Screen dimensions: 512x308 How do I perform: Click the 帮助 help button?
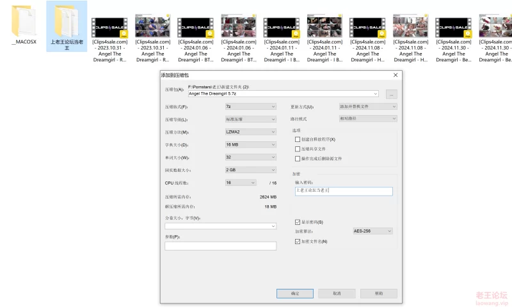coord(379,293)
